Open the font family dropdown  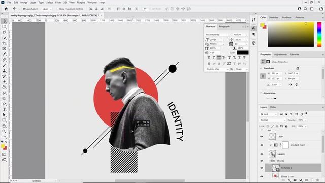(217, 35)
